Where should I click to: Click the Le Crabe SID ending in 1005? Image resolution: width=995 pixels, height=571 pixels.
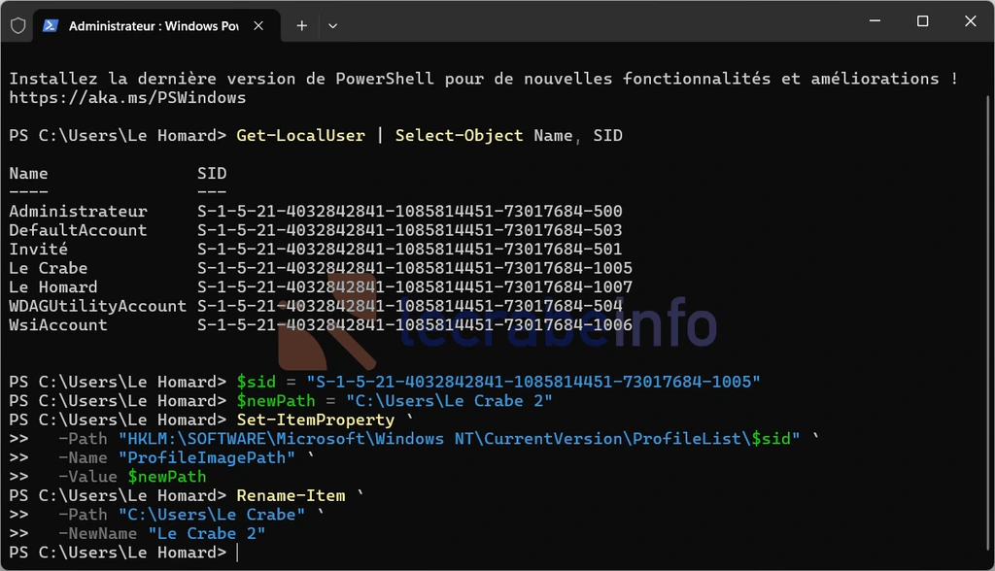(x=414, y=268)
